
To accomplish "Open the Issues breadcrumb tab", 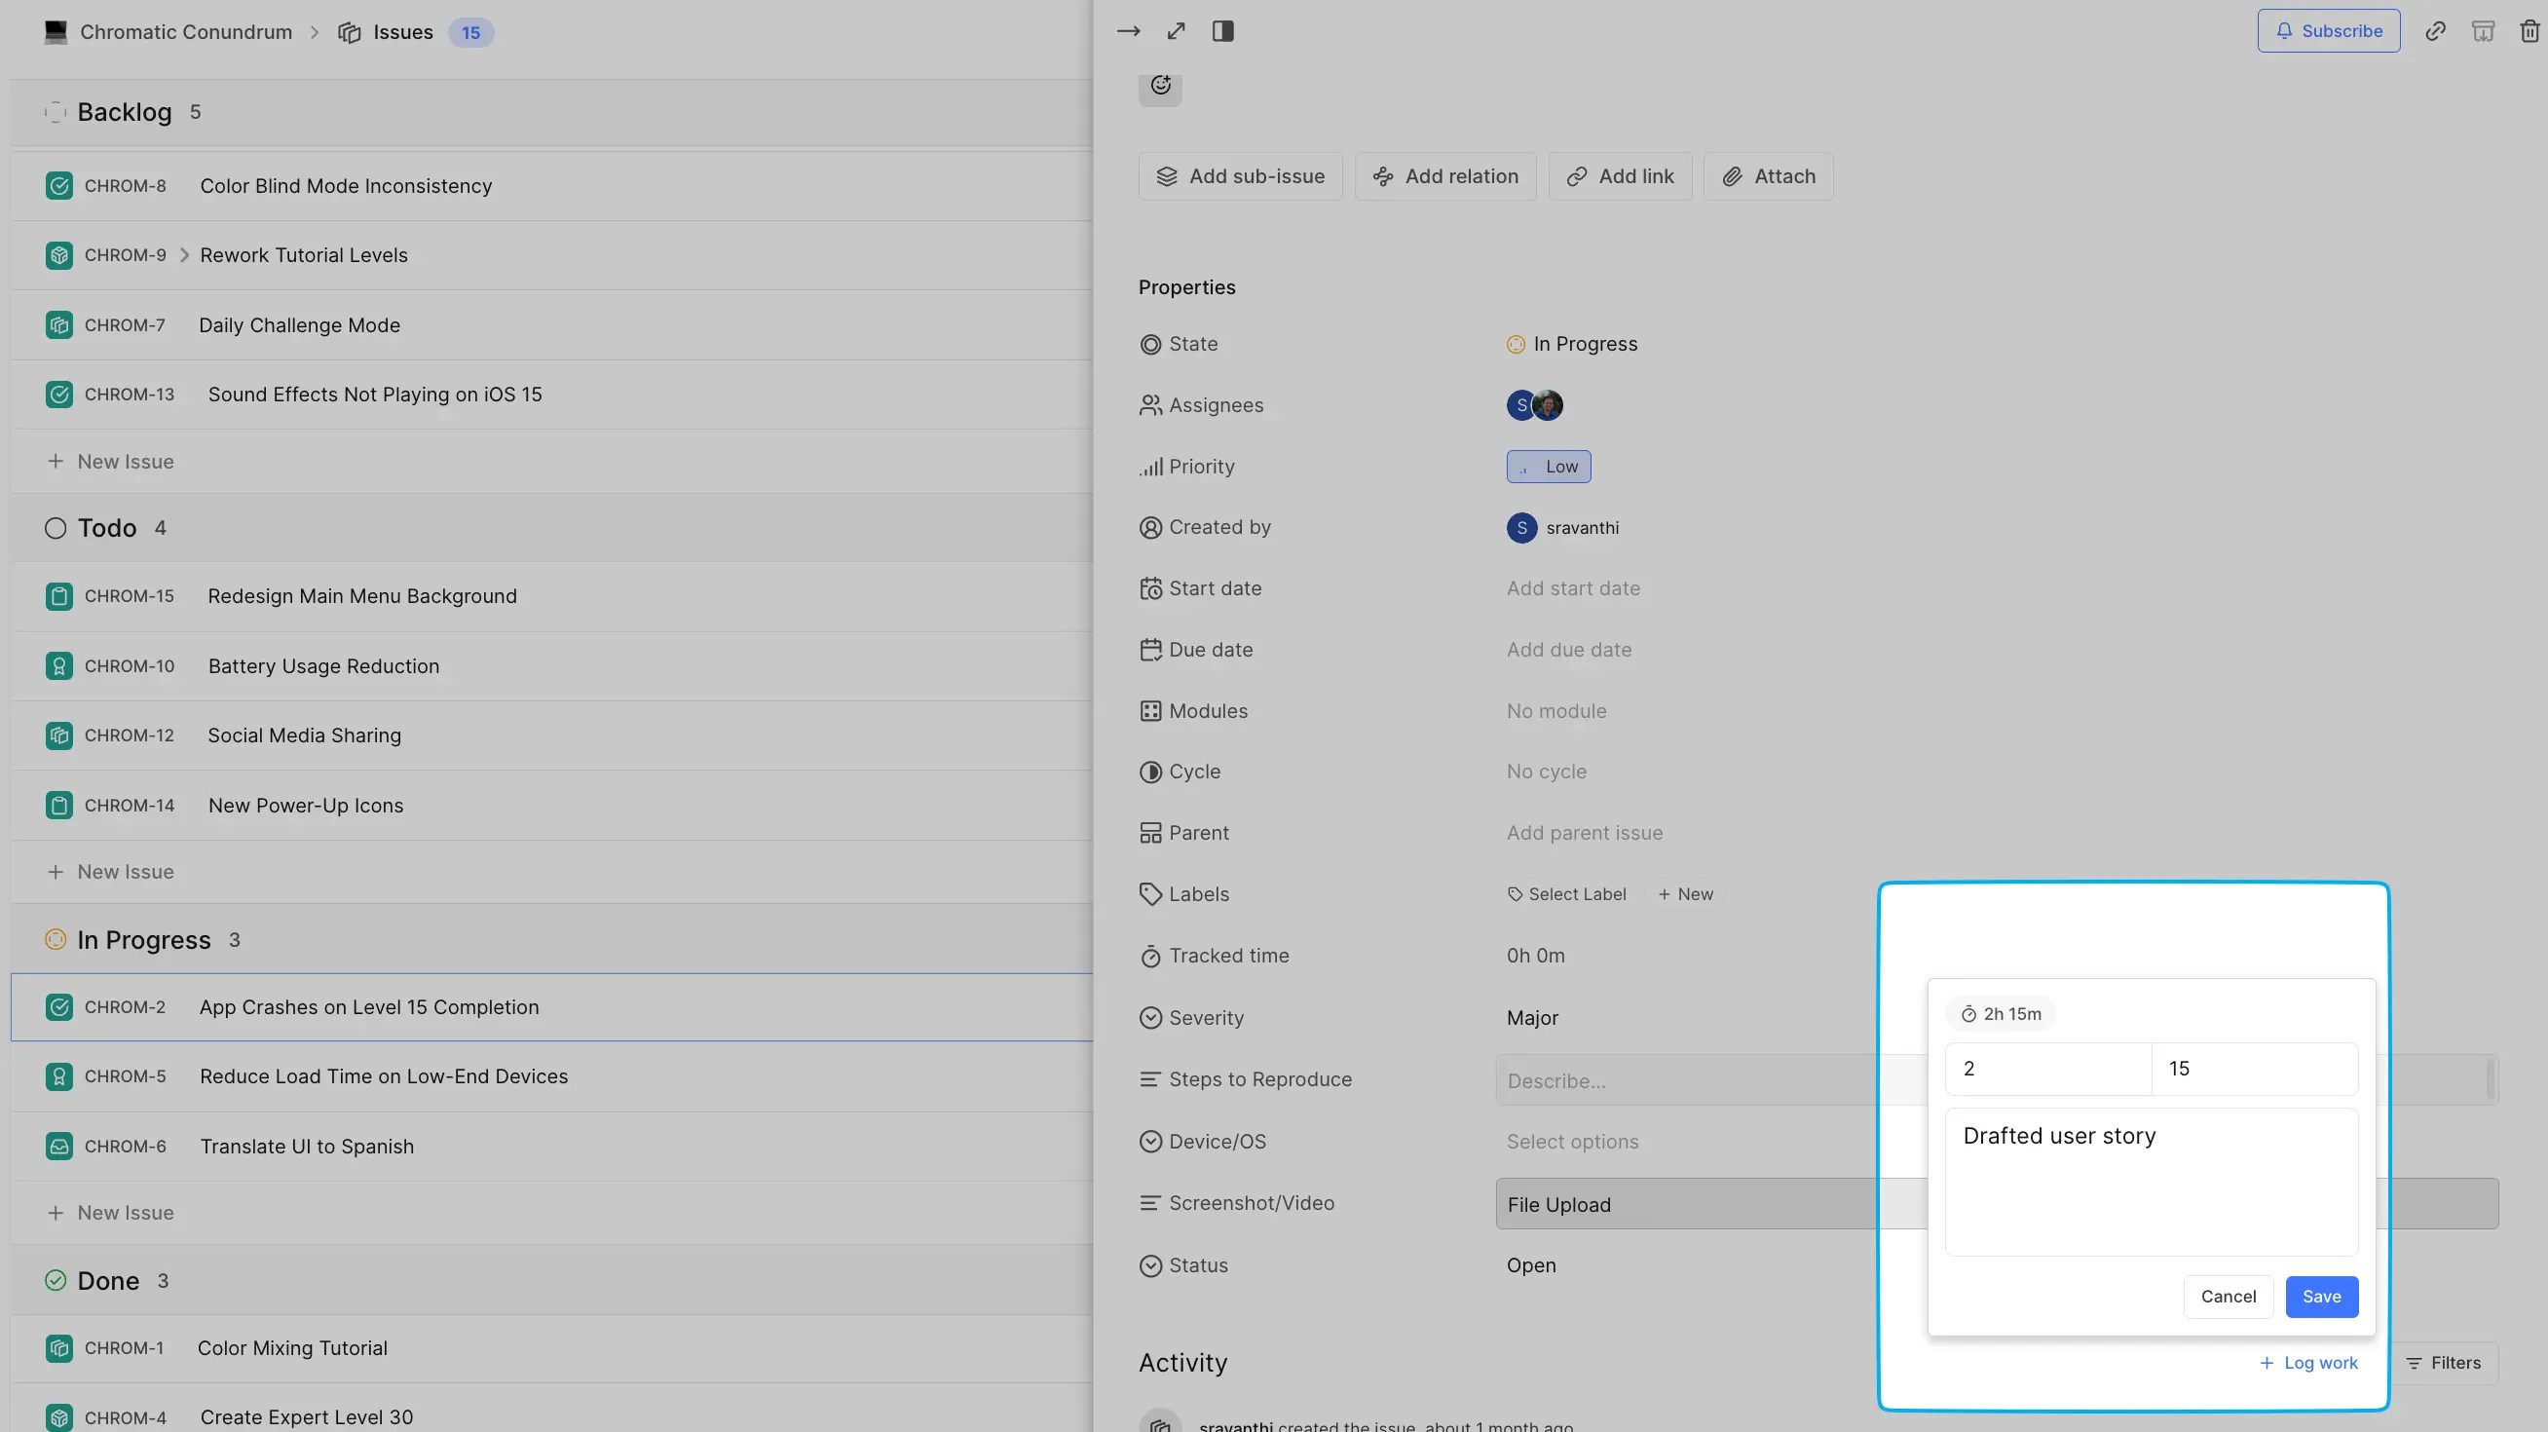I will point(401,31).
